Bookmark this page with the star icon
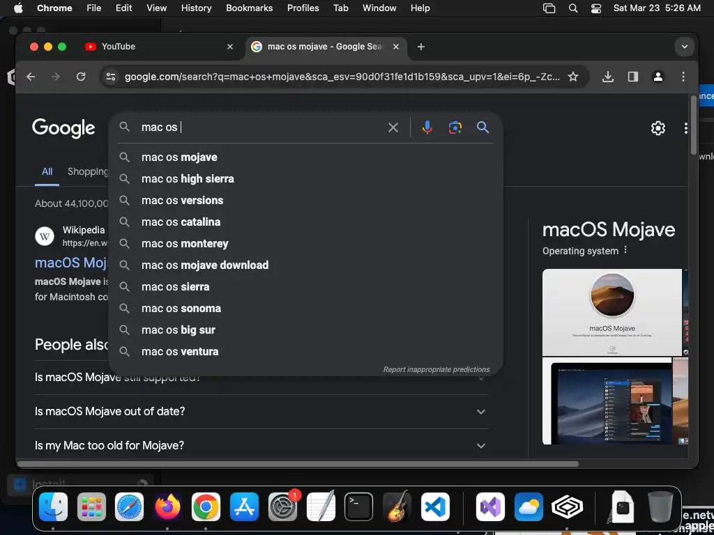The width and height of the screenshot is (714, 535). pos(573,77)
